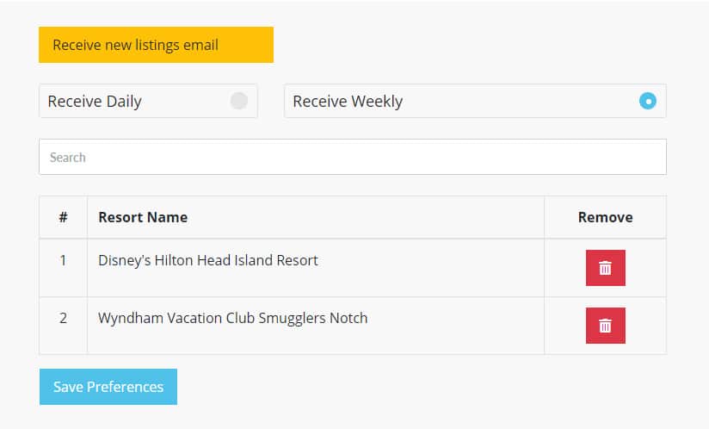Focus the resort Search input field
The height and width of the screenshot is (429, 709).
coord(353,157)
